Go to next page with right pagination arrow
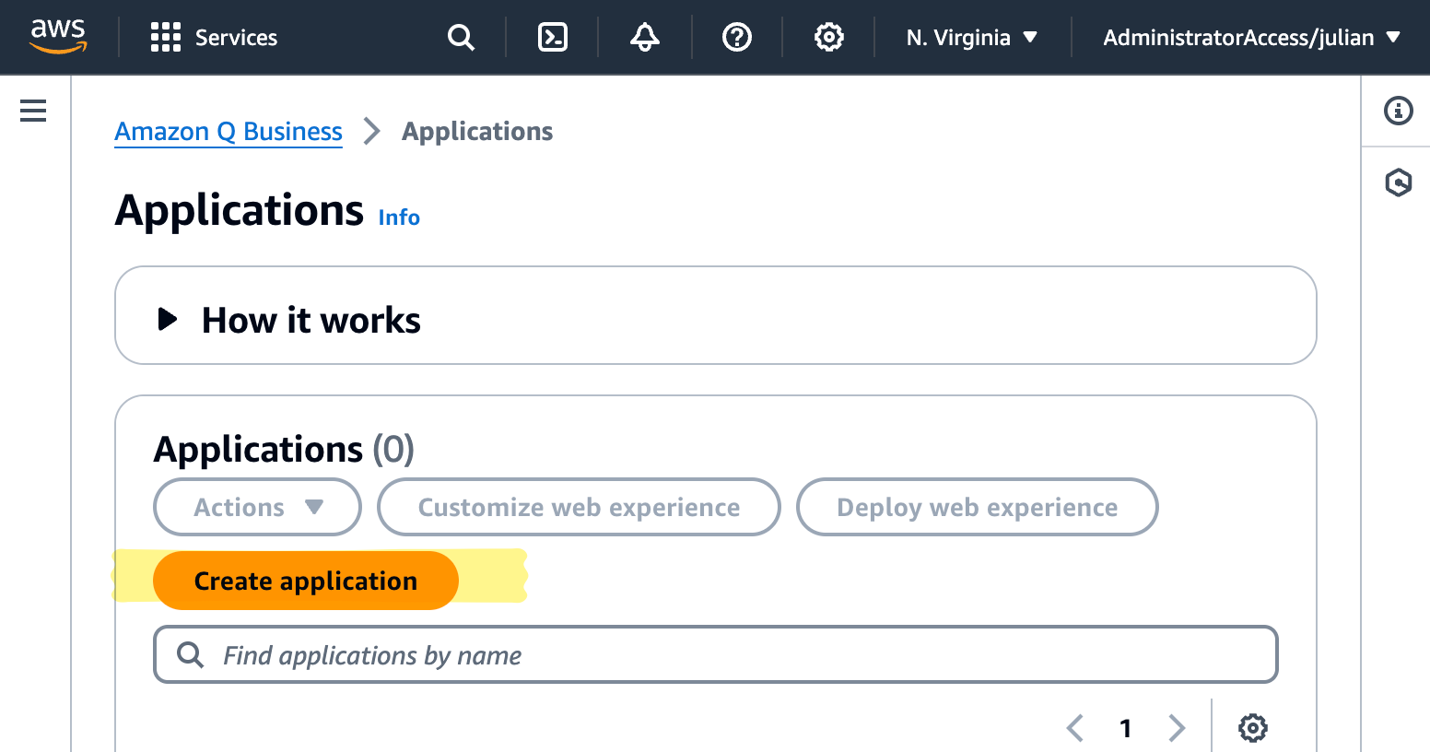 tap(1177, 728)
